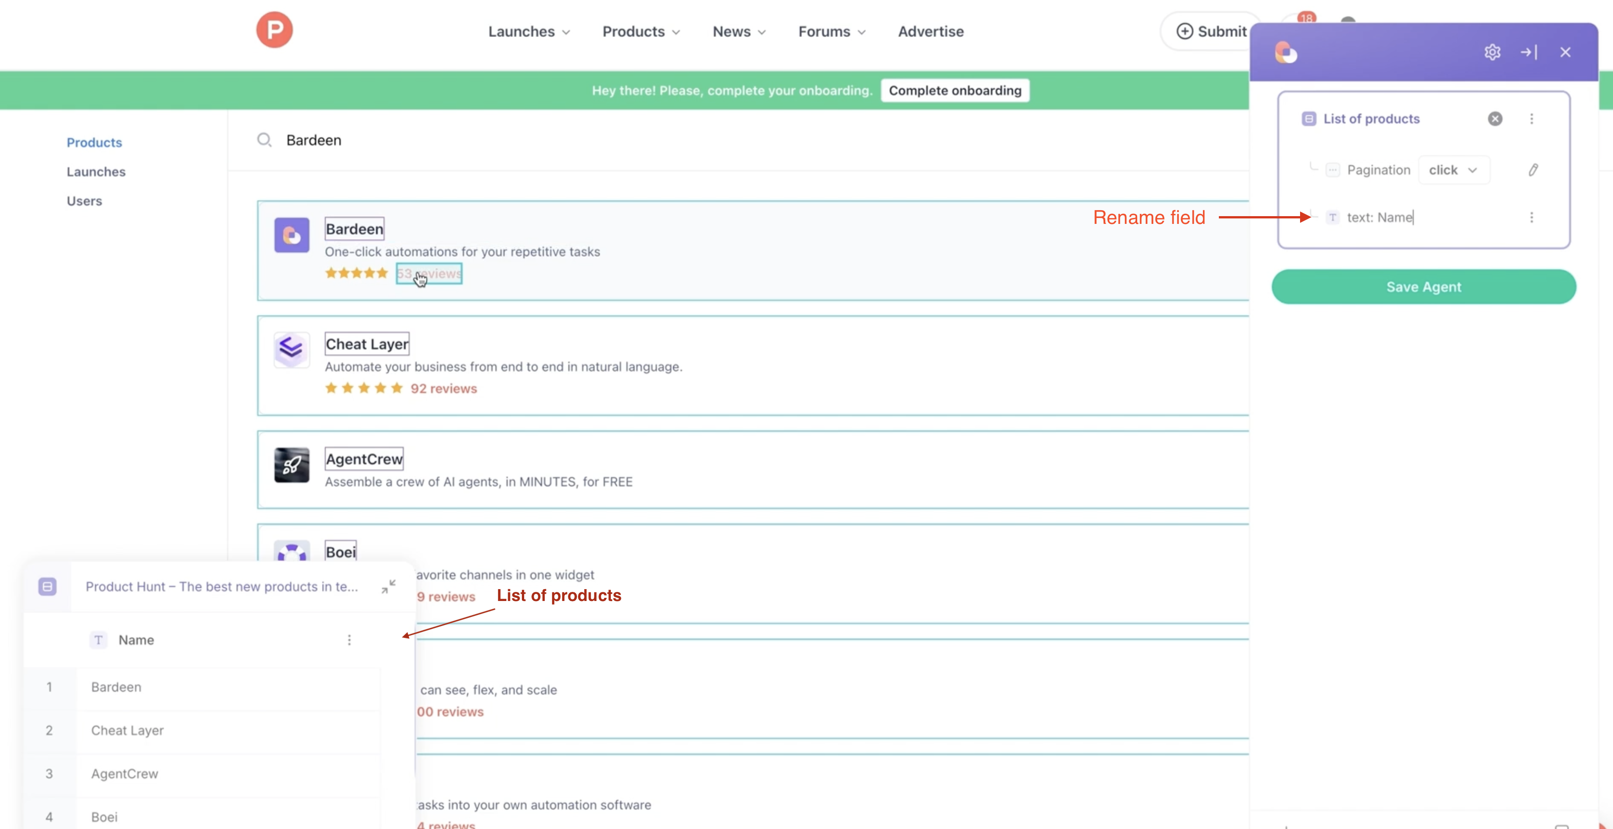Open the Boei product title link
The image size is (1613, 829).
[x=341, y=552]
